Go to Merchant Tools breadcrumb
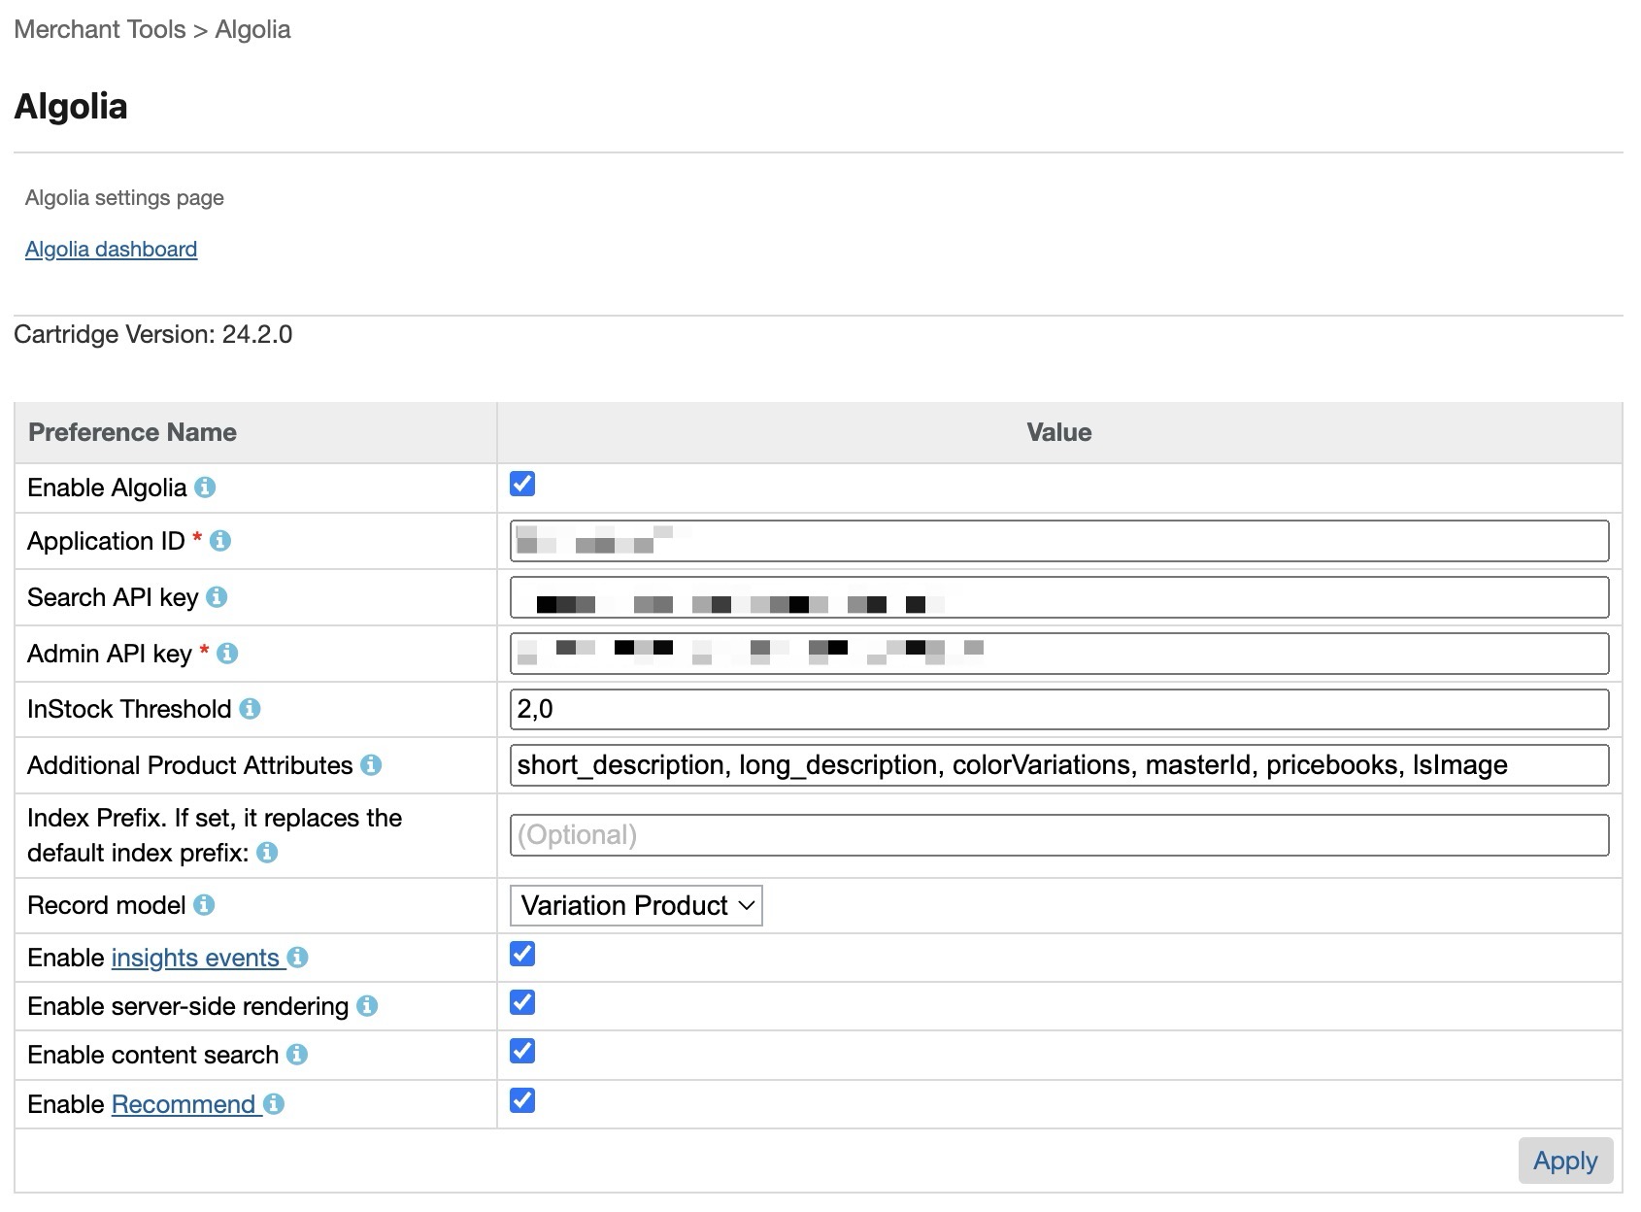The image size is (1641, 1212). click(x=100, y=29)
